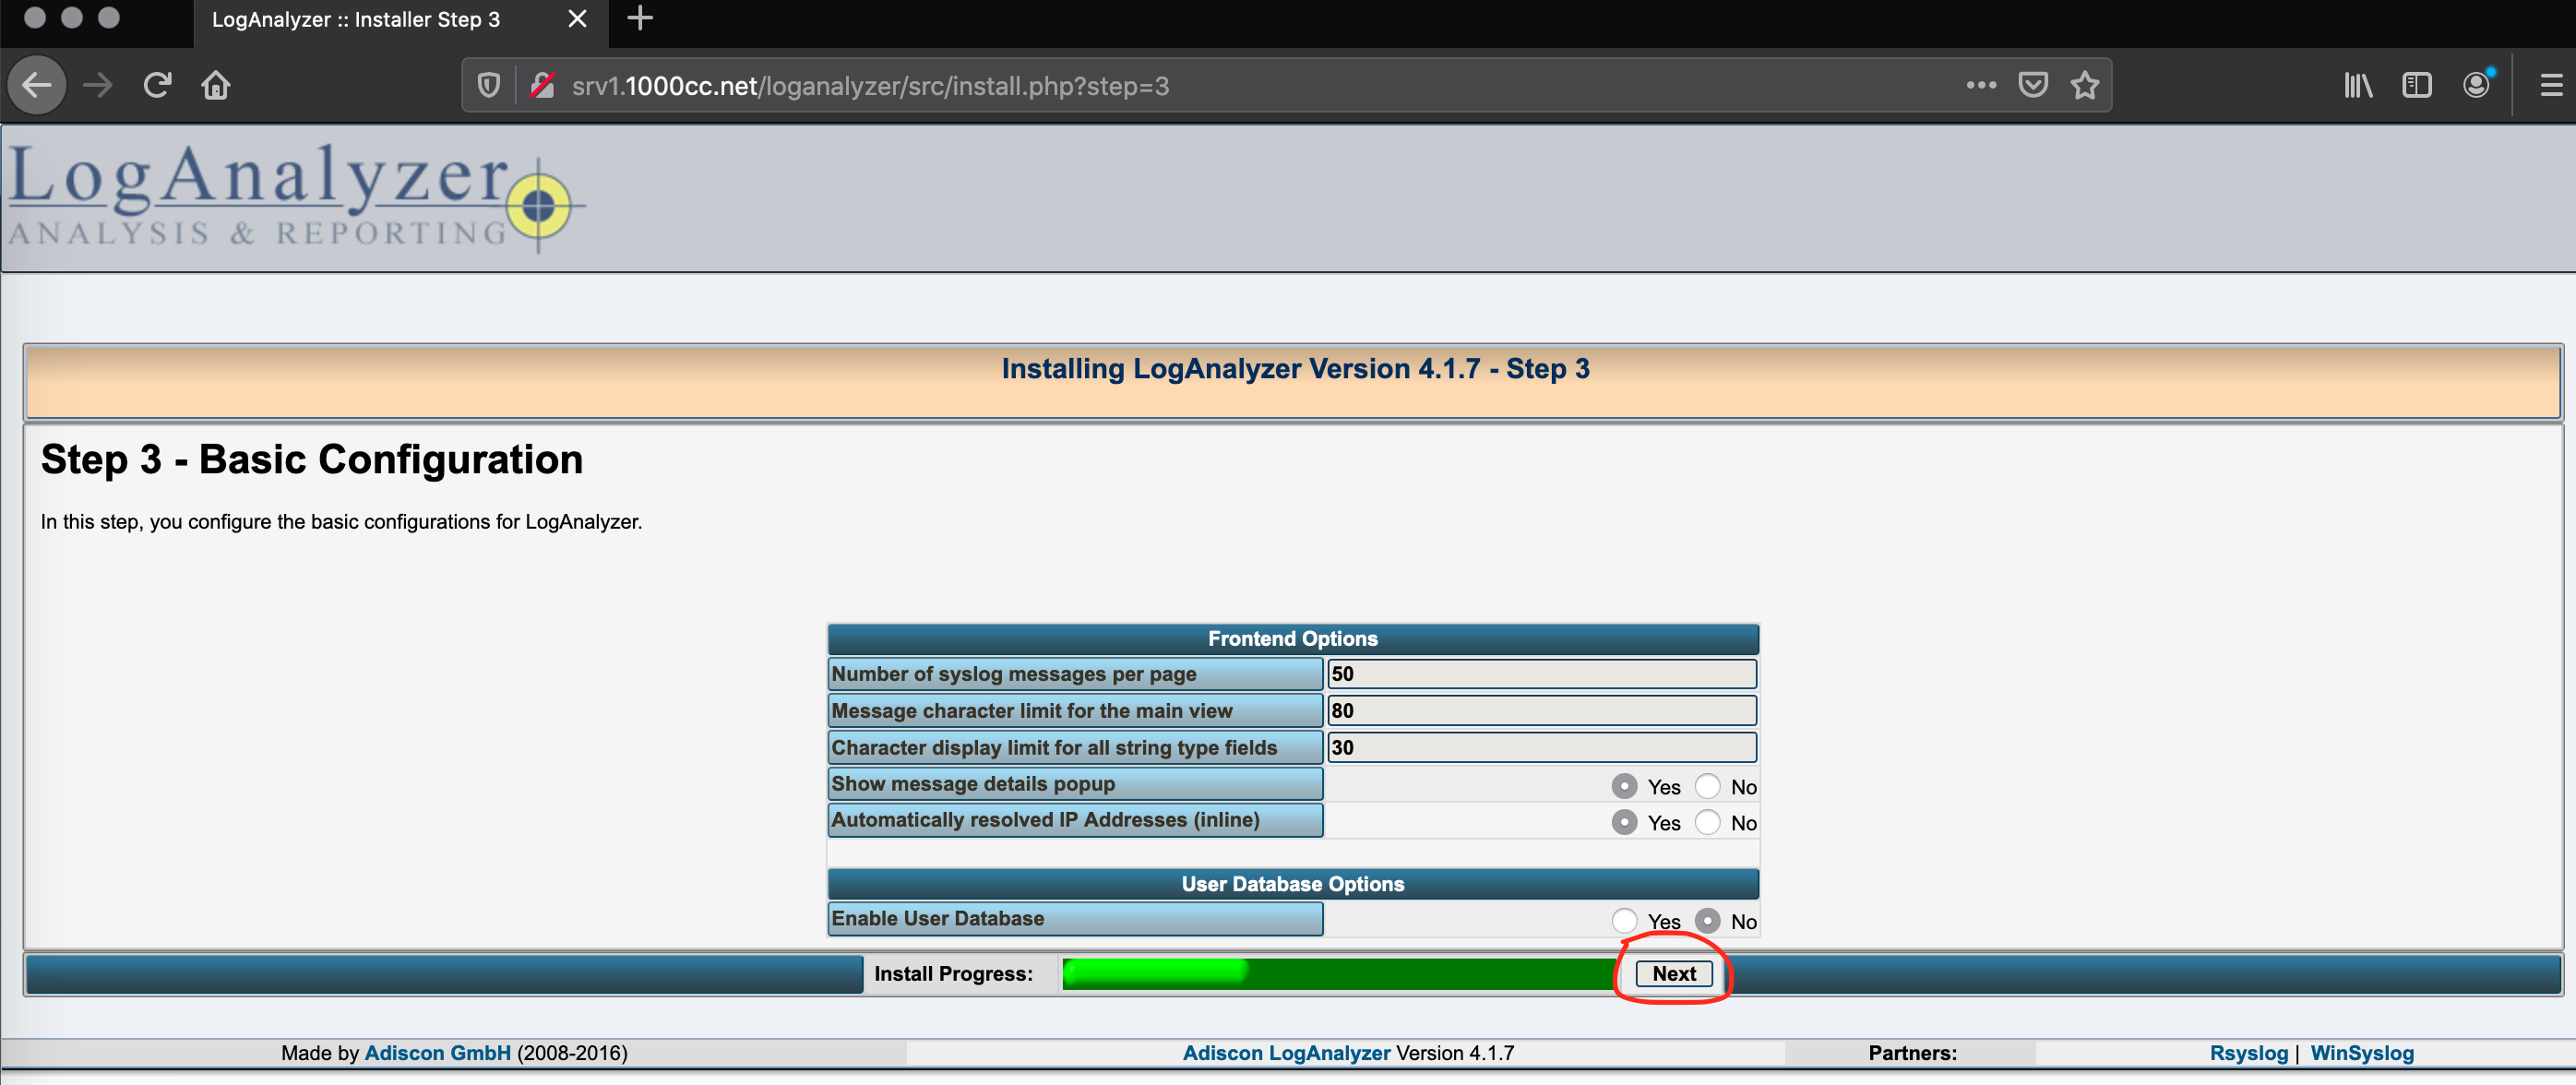The image size is (2576, 1085).
Task: Open tracking protection shield icon
Action: click(x=488, y=86)
